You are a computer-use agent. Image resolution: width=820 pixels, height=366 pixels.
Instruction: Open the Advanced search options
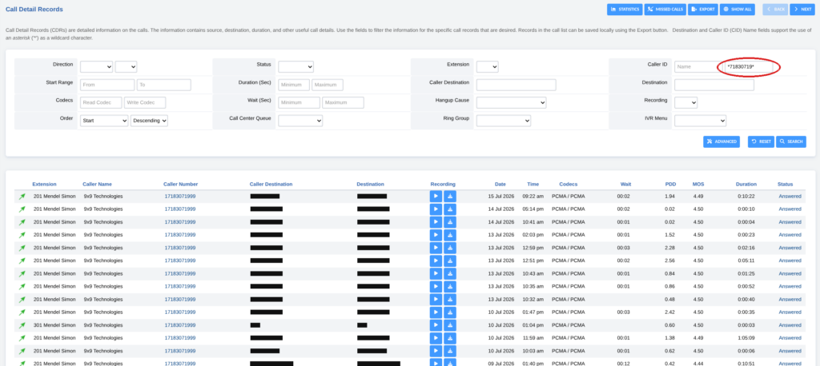pyautogui.click(x=722, y=141)
